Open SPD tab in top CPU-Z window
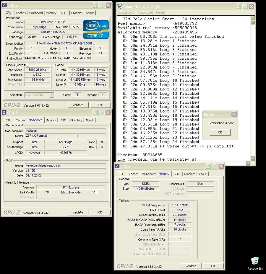This screenshot has height=274, width=266. 64,13
